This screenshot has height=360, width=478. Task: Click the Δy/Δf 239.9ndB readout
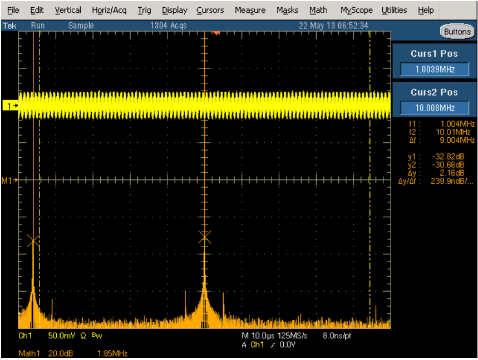[436, 181]
